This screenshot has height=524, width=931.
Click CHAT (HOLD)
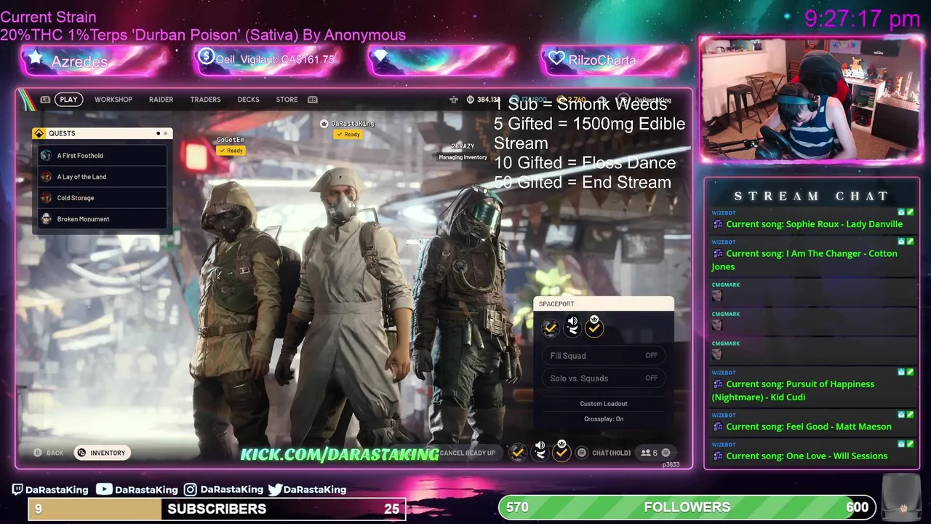click(x=604, y=453)
